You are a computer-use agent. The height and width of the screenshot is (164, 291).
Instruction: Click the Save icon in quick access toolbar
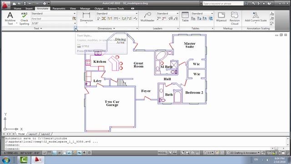25,4
